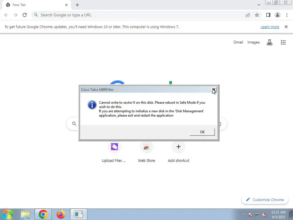Click the magnifier in Google search box
The width and height of the screenshot is (293, 220).
coord(74,124)
